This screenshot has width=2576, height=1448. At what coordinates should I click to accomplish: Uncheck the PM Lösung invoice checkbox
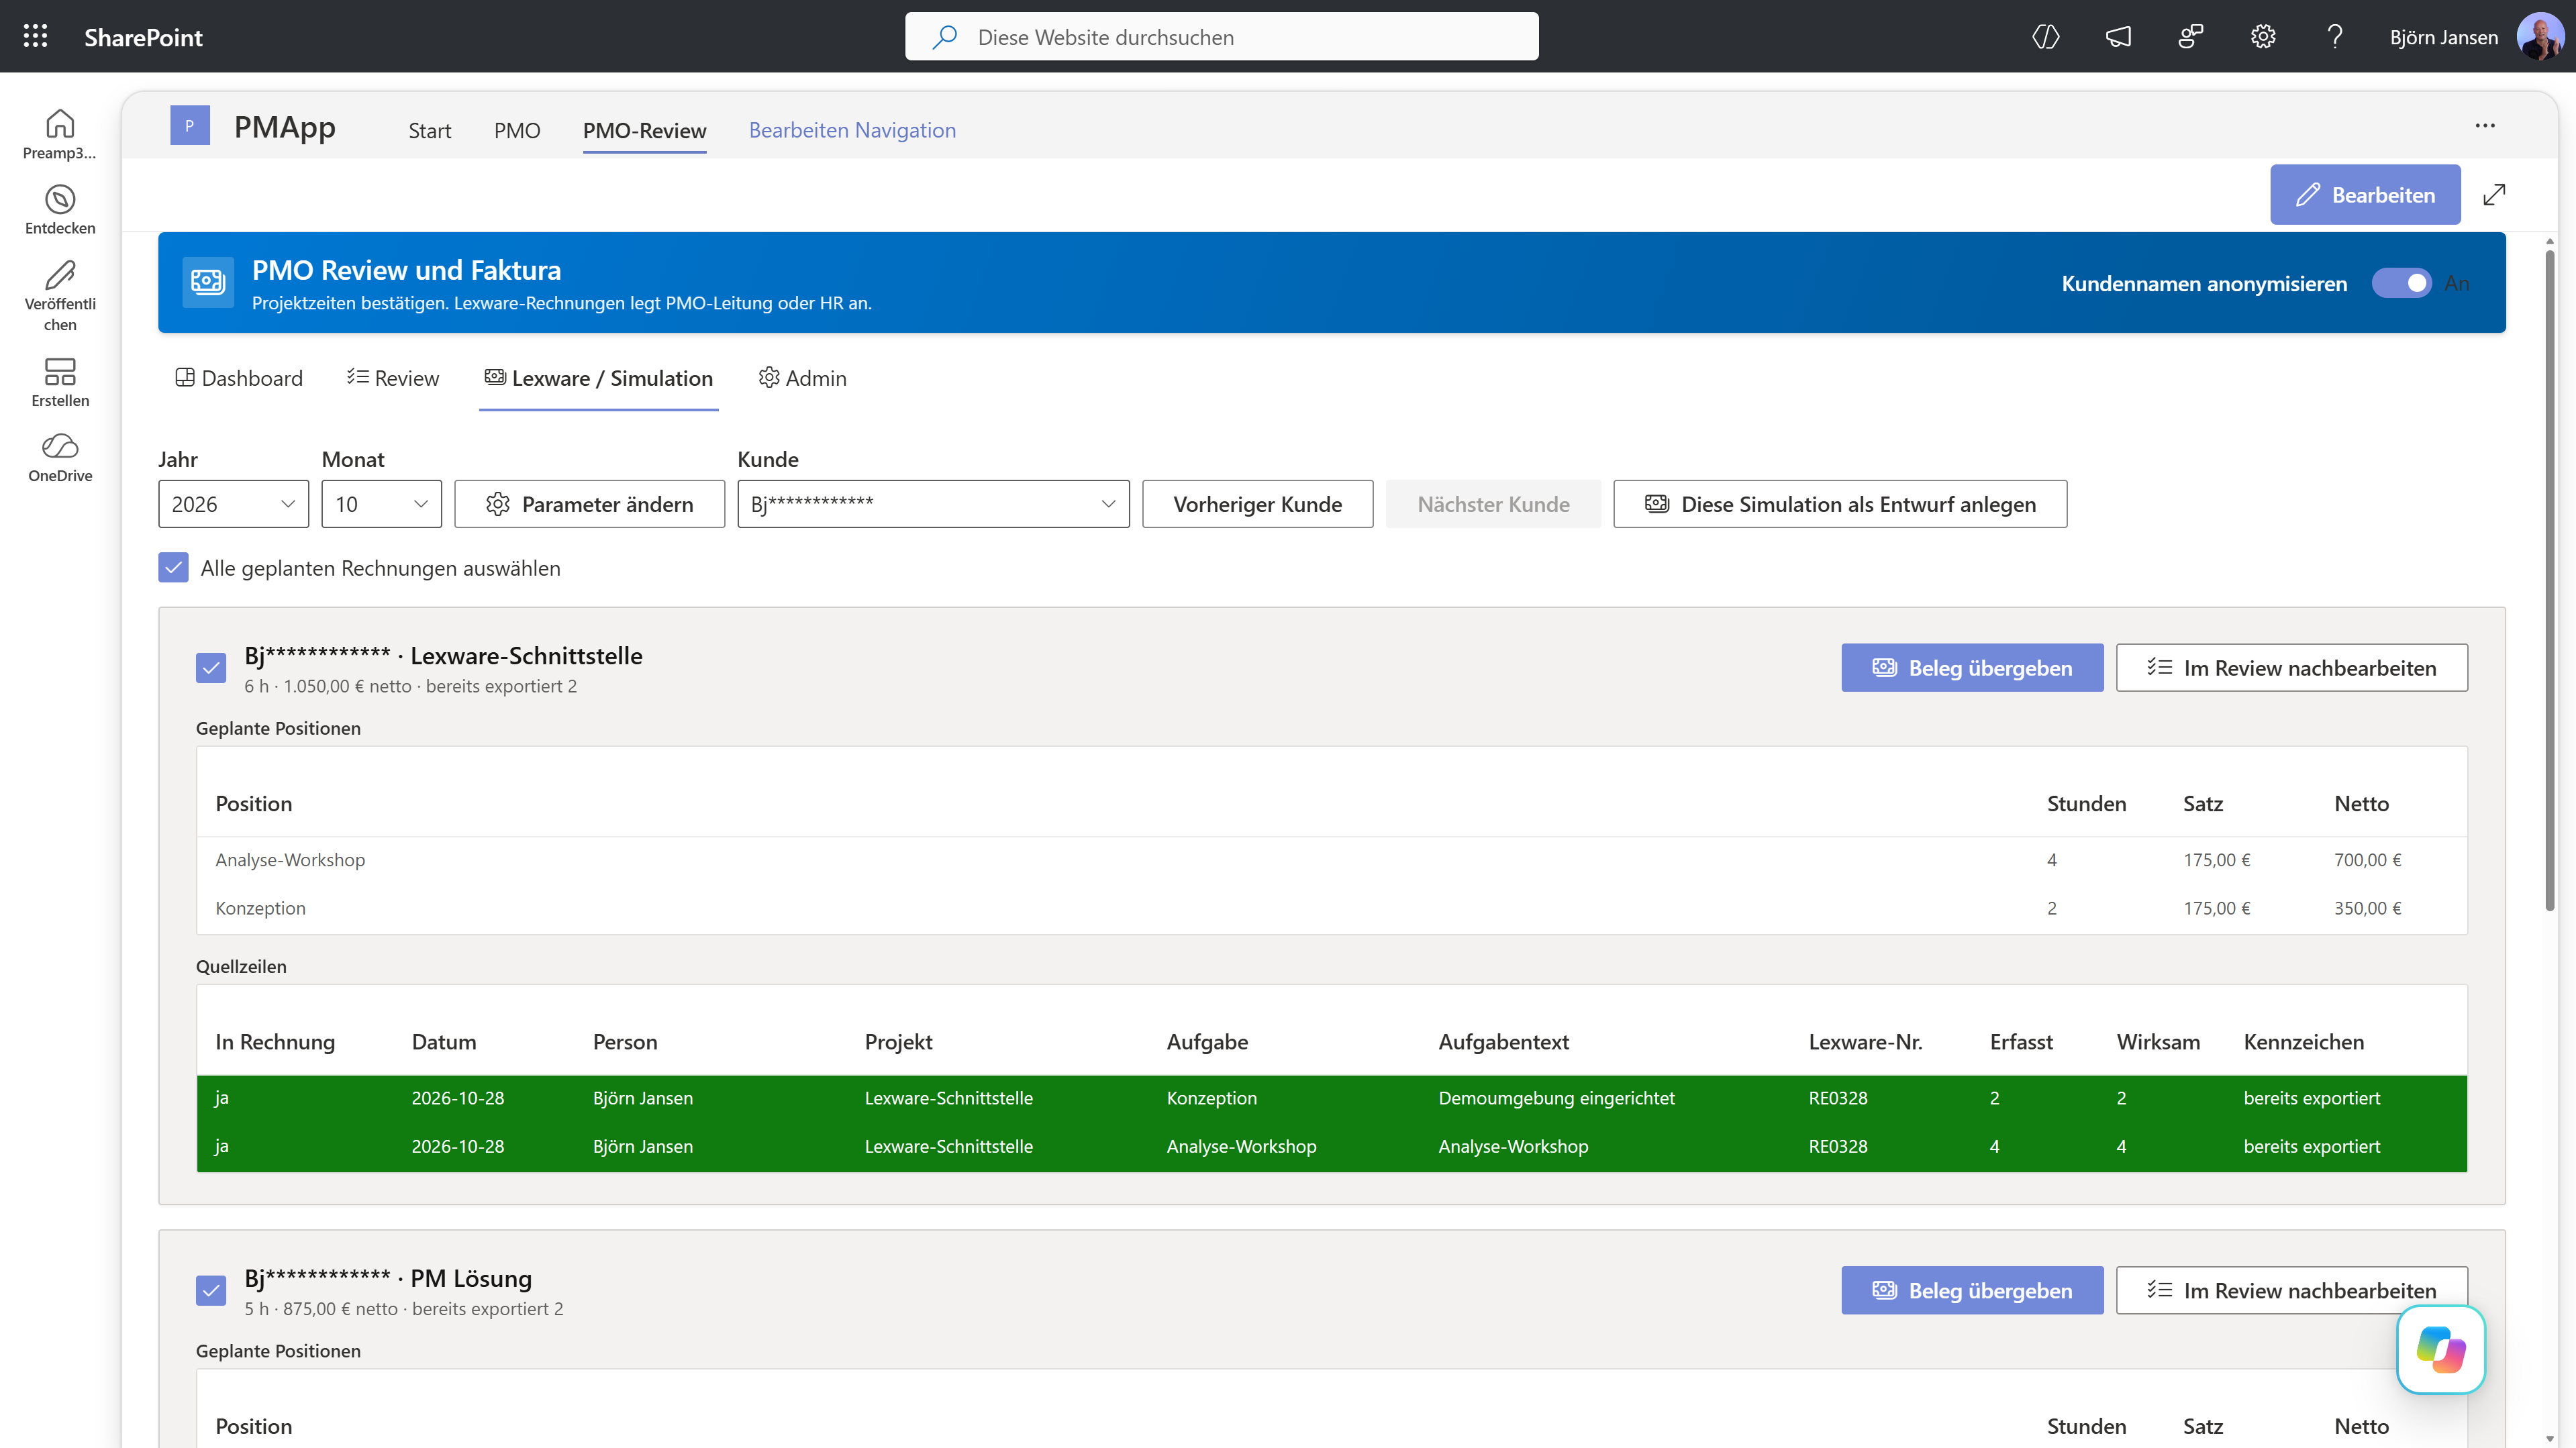tap(211, 1291)
